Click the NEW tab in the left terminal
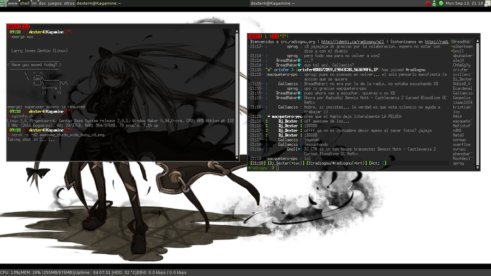The height and width of the screenshot is (276, 491). point(12,27)
